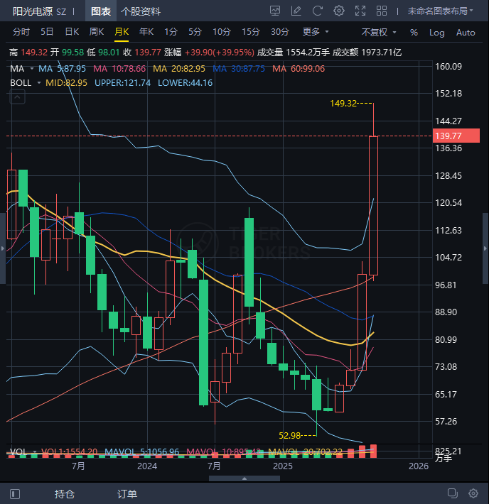Toggle the Log scale option
The image size is (489, 504).
437,33
